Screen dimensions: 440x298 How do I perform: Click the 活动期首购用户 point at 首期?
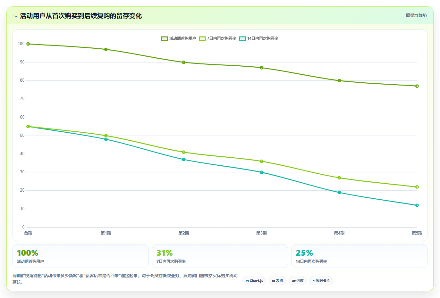pyautogui.click(x=28, y=44)
